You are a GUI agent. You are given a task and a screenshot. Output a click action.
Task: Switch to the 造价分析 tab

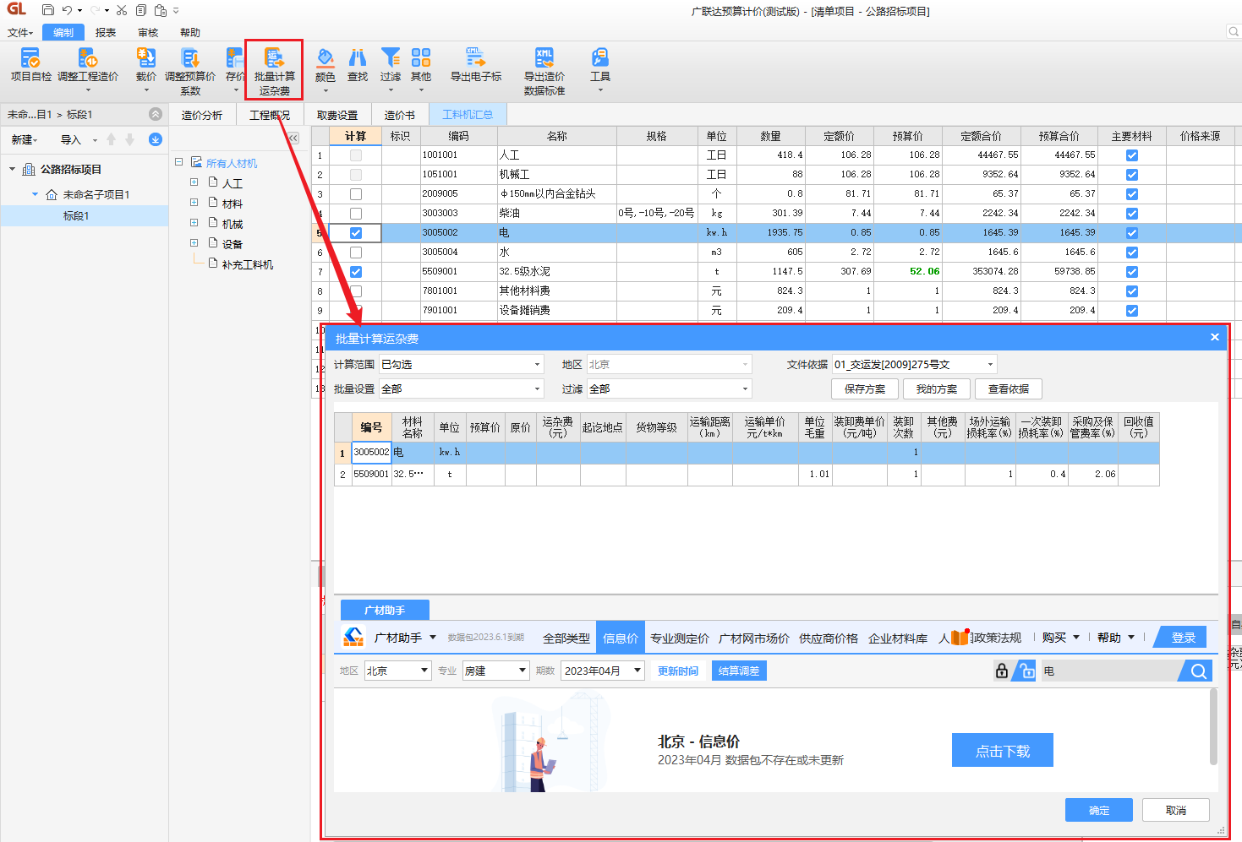202,115
